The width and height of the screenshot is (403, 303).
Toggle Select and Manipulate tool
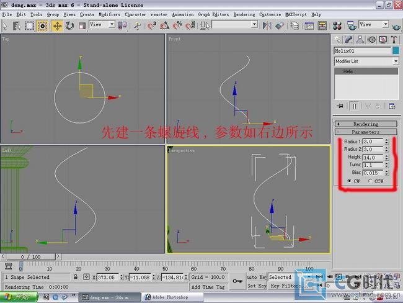coord(137,25)
